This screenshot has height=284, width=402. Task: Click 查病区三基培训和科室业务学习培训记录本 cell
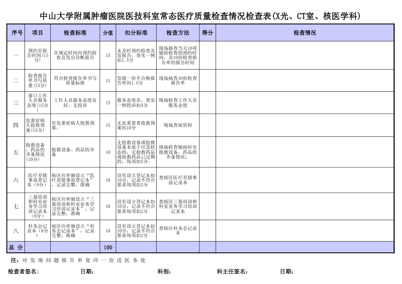(178, 206)
